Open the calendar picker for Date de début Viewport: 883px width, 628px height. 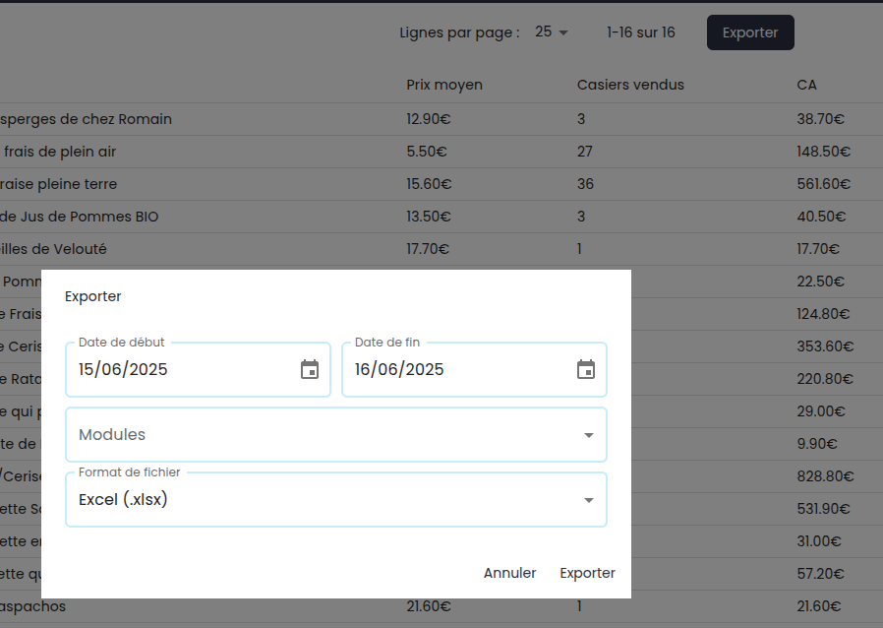pos(310,370)
